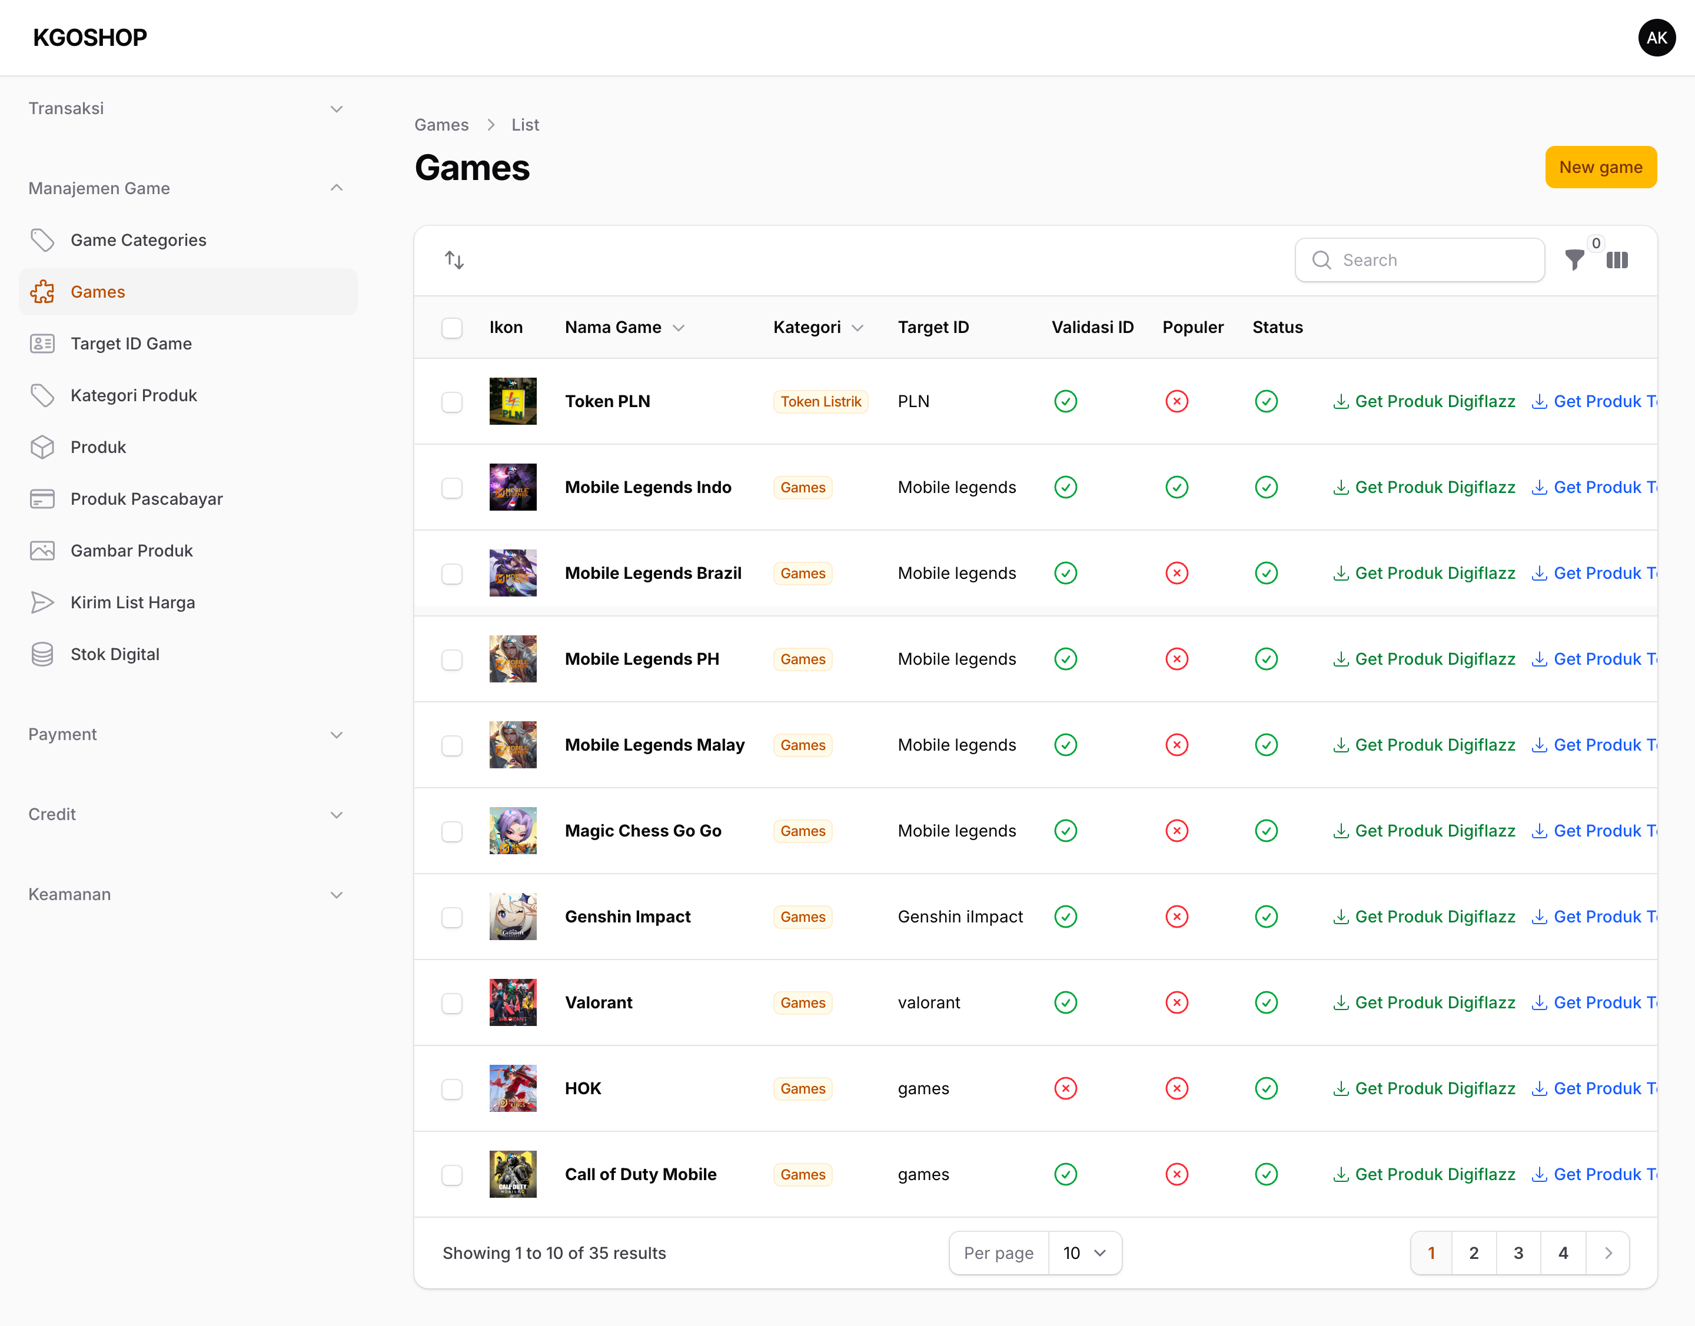Image resolution: width=1695 pixels, height=1326 pixels.
Task: Go to Stok Digital in the sidebar
Action: [x=188, y=654]
